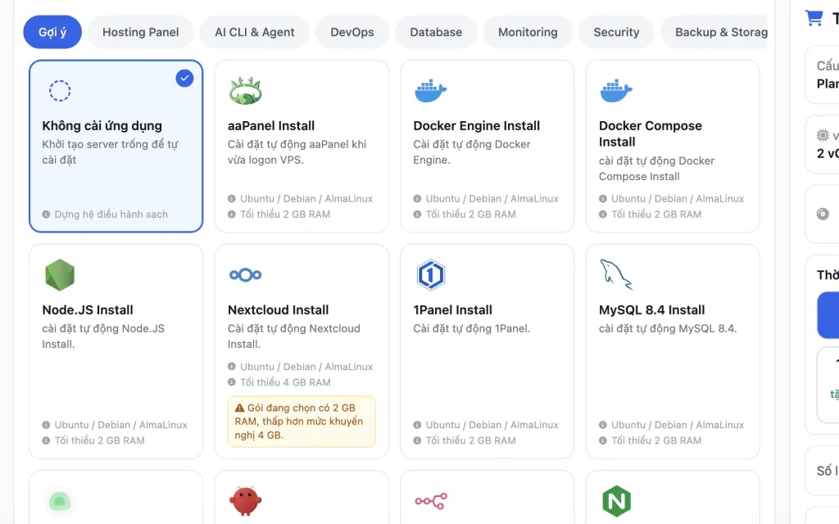
Task: Click info icon beside Dựng hệ điều hành sạch
Action: (x=46, y=215)
